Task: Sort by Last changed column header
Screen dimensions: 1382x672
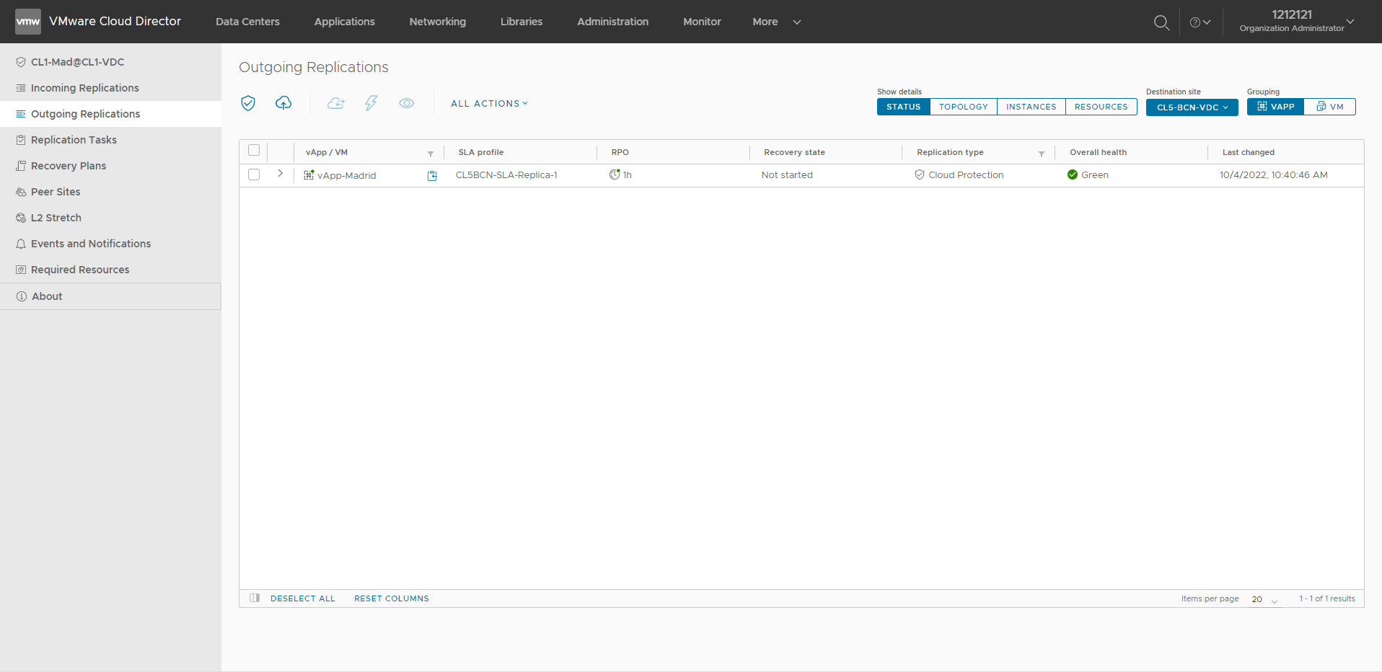Action: coord(1249,152)
